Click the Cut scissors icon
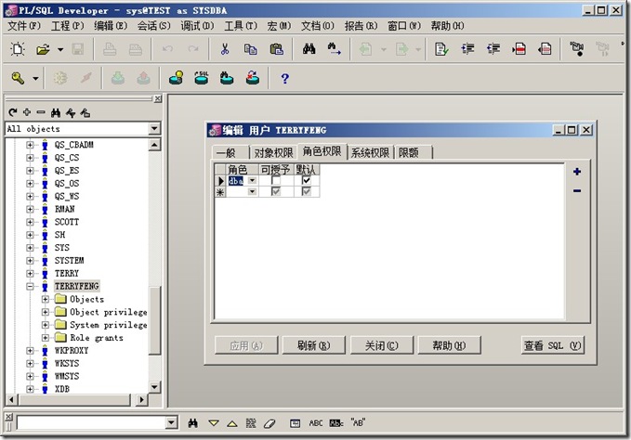 coord(225,48)
